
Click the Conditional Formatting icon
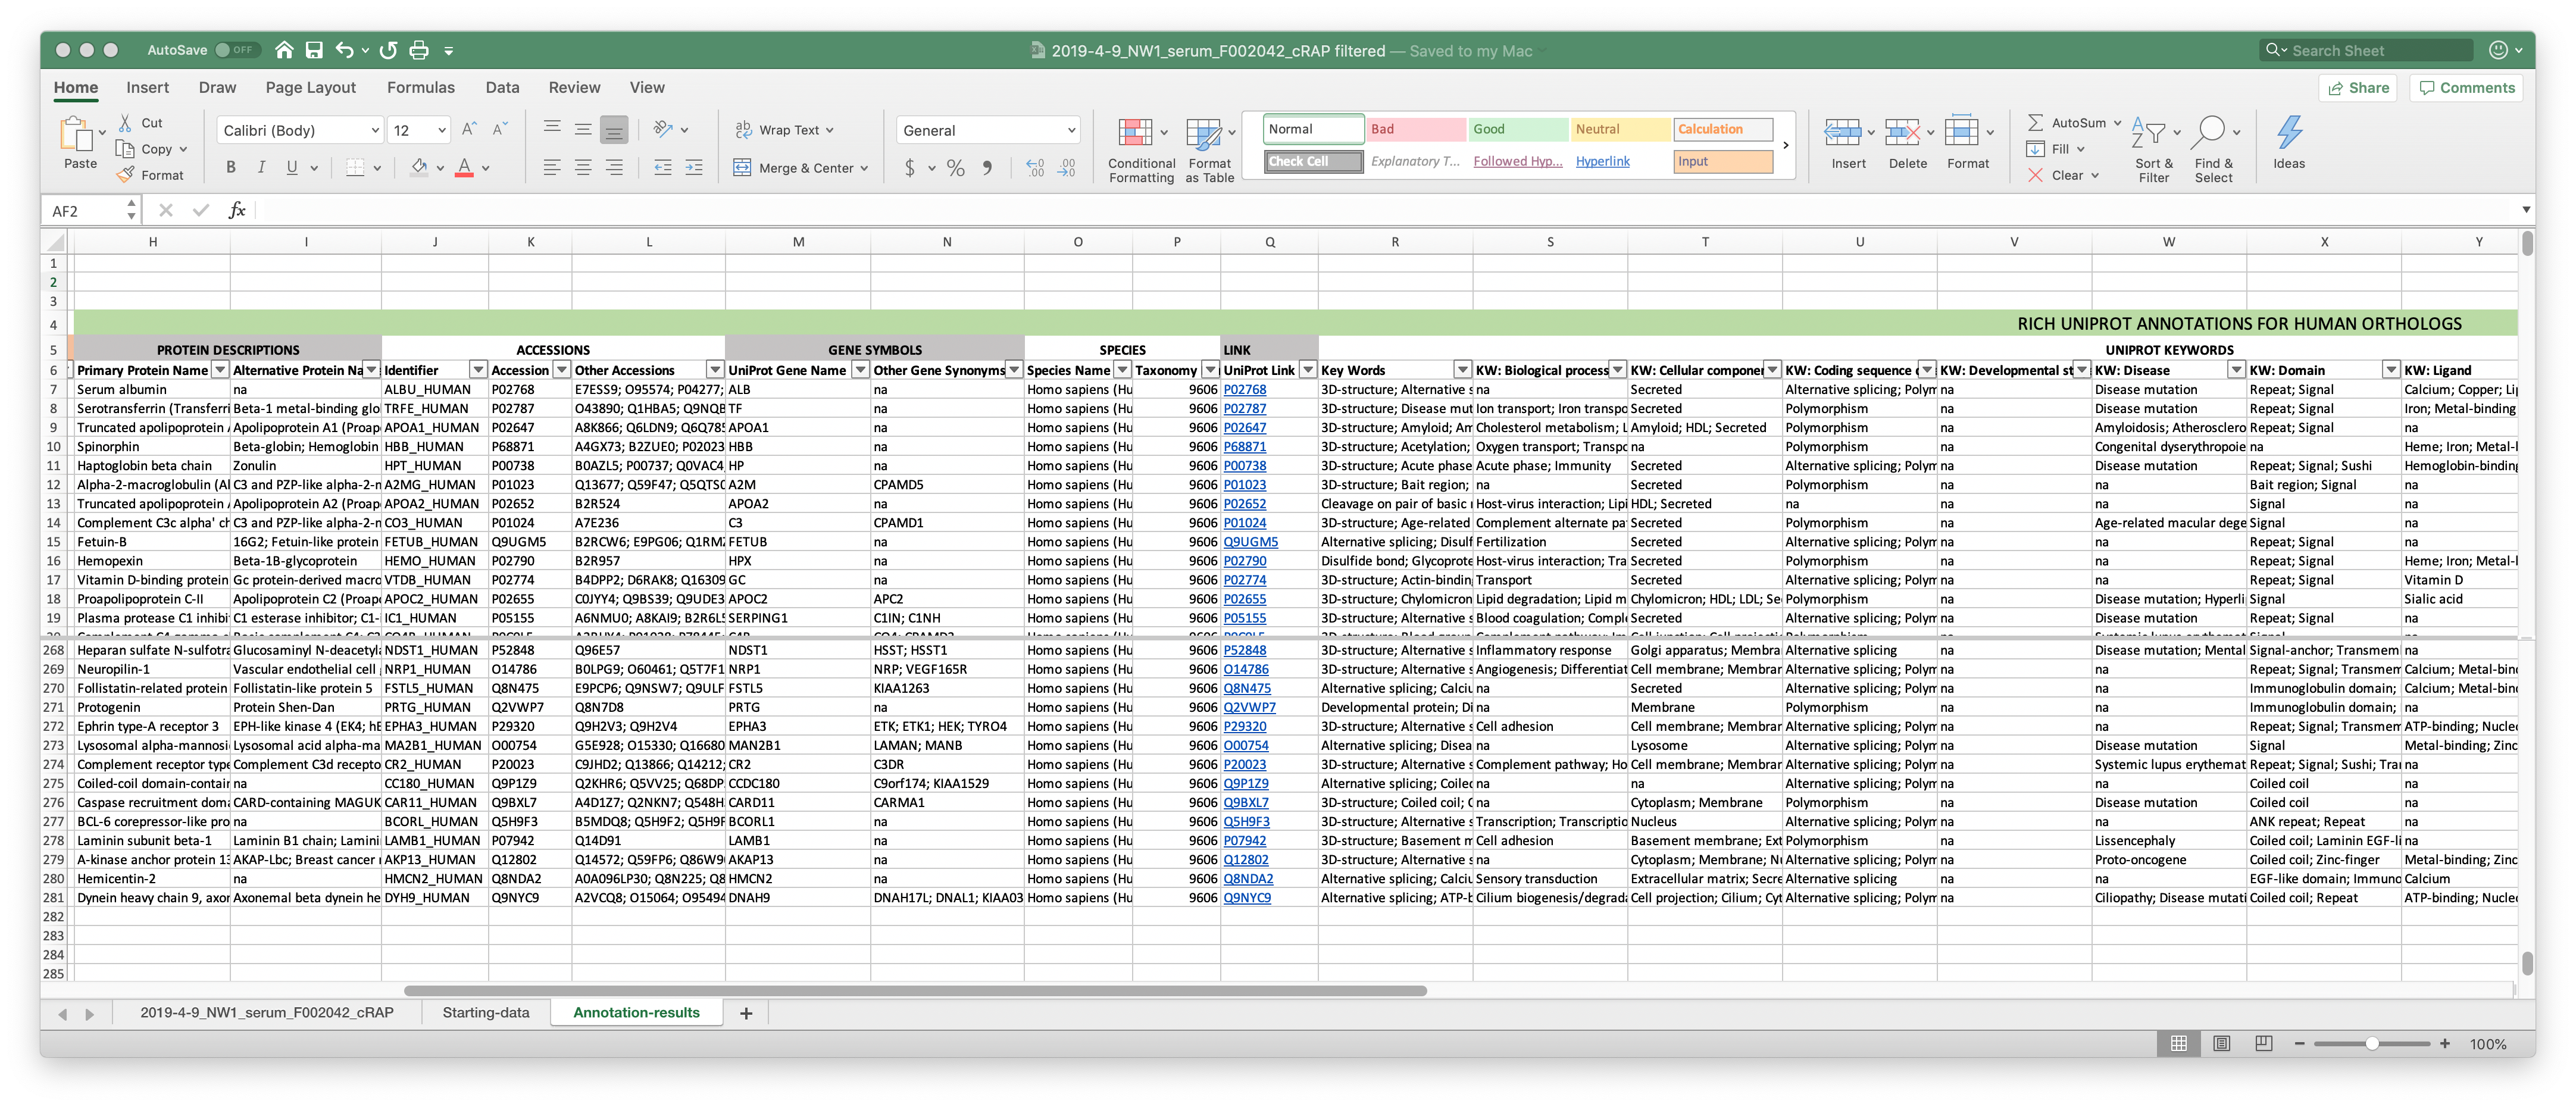tap(1135, 133)
